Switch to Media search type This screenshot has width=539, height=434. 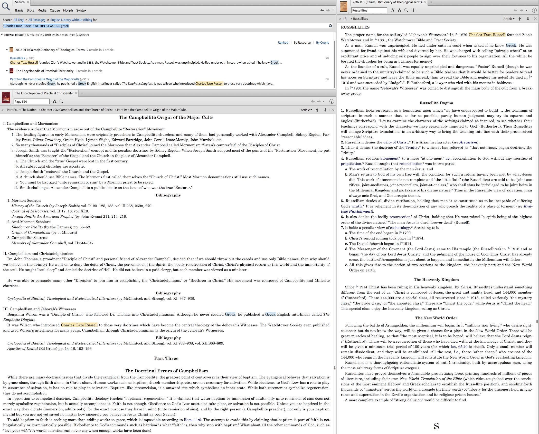point(42,10)
